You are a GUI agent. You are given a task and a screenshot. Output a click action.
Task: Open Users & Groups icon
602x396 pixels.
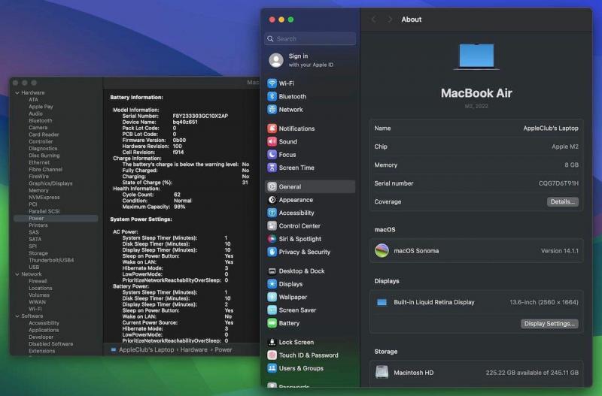[x=272, y=368]
